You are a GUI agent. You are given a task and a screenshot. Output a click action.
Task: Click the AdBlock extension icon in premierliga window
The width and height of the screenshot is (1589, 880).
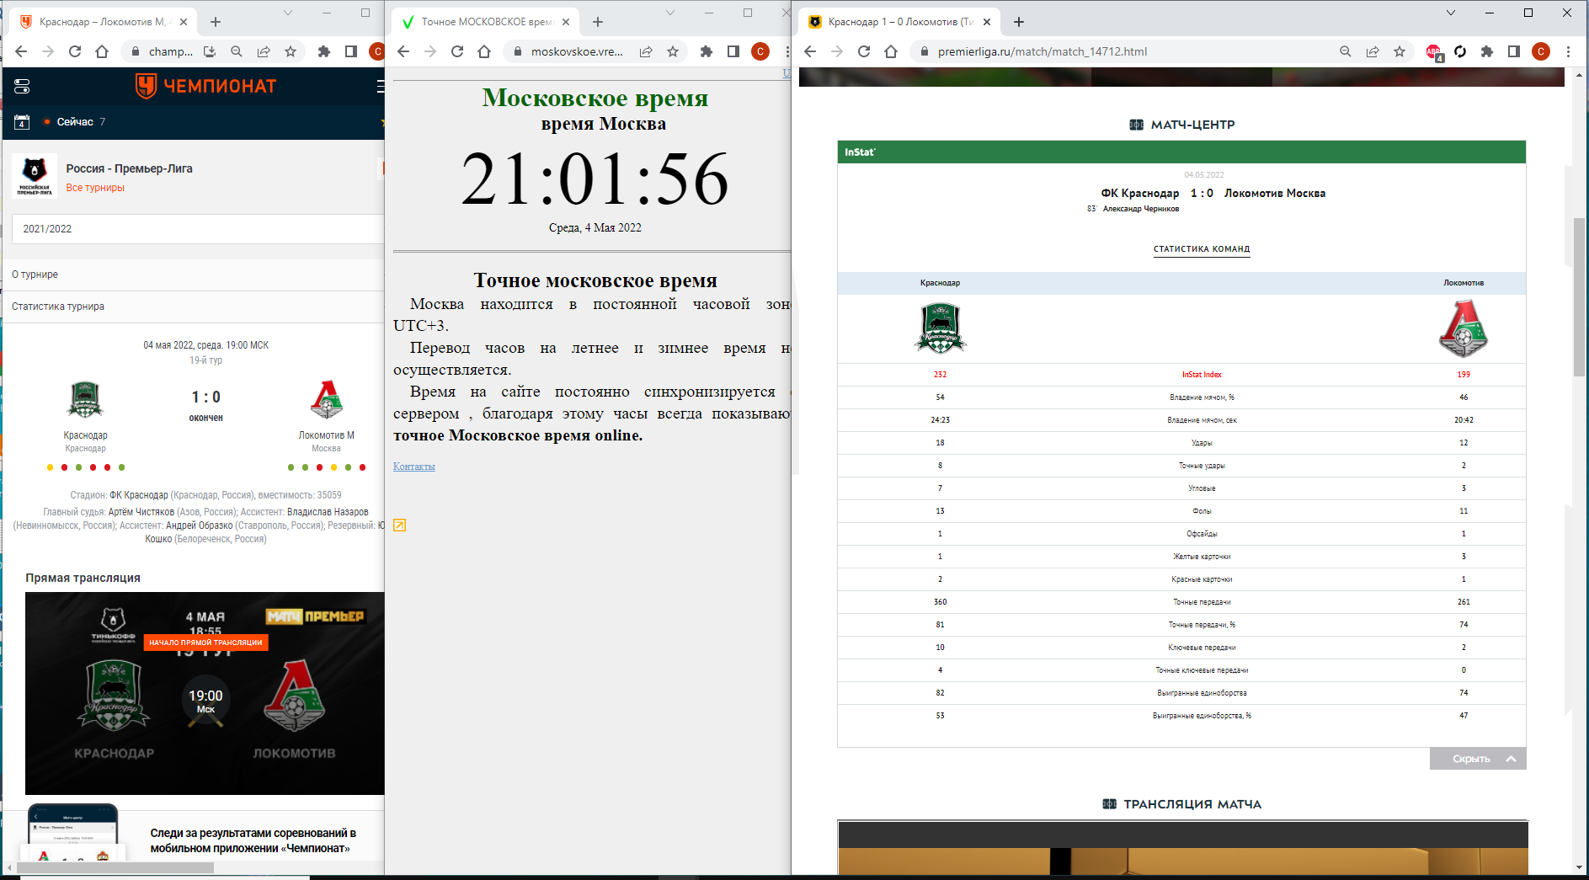click(1433, 52)
